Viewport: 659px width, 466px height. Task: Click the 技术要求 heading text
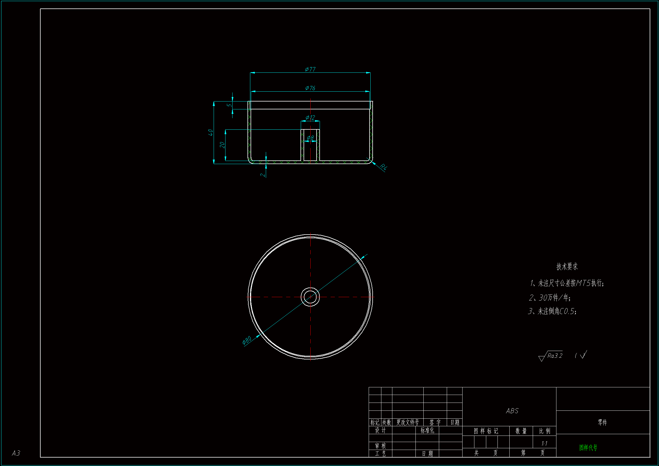(567, 266)
